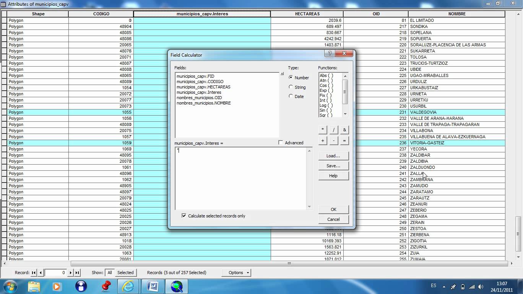Pick municipios_capv.HECTAREAS from Fields list
Viewport: 523px width, 294px height.
tap(203, 87)
